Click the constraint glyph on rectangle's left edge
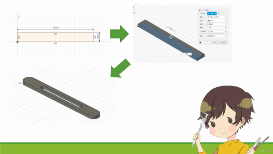Screen dimensions: 273x154 (x=19, y=37)
